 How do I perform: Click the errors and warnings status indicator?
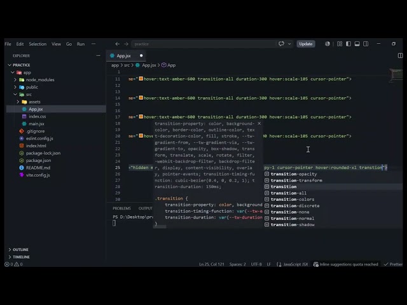pos(14,264)
